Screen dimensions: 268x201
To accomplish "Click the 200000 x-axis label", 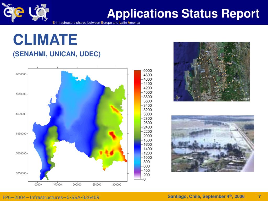I will click(x=77, y=185).
